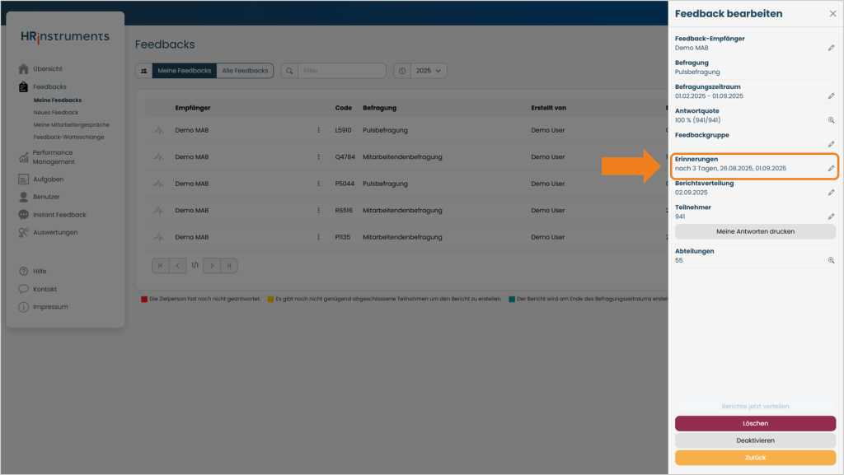Edit Feedback-Empfänger with pencil icon

831,48
